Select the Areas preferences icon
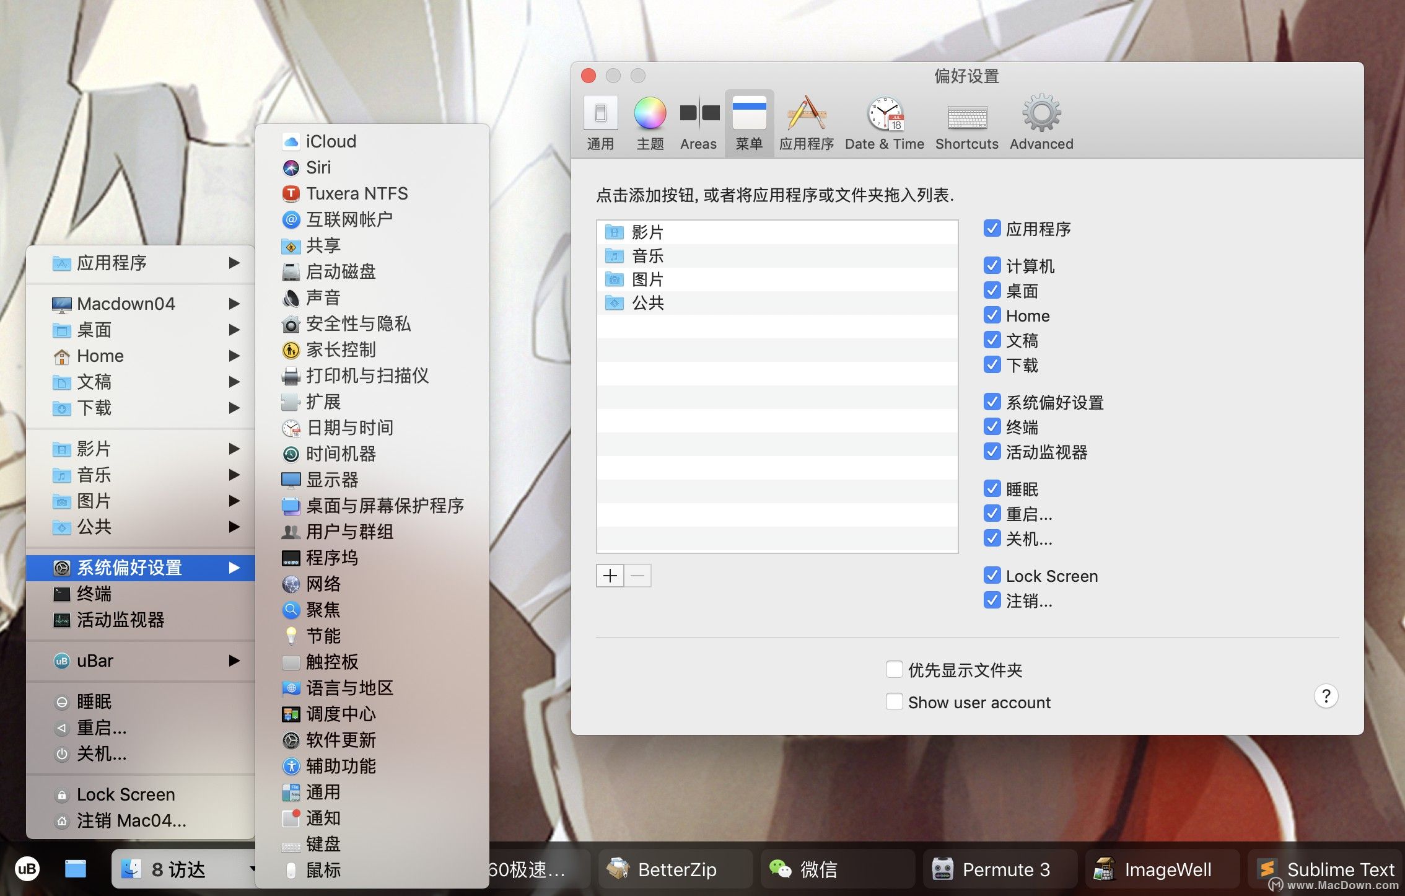 [699, 114]
